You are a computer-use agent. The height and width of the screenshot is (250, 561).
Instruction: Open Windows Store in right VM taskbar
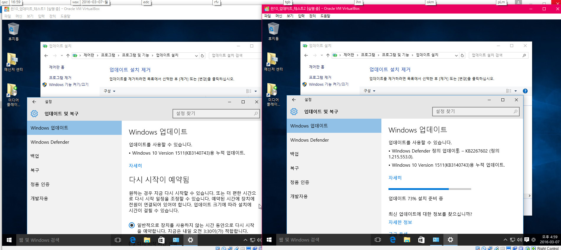click(421, 240)
